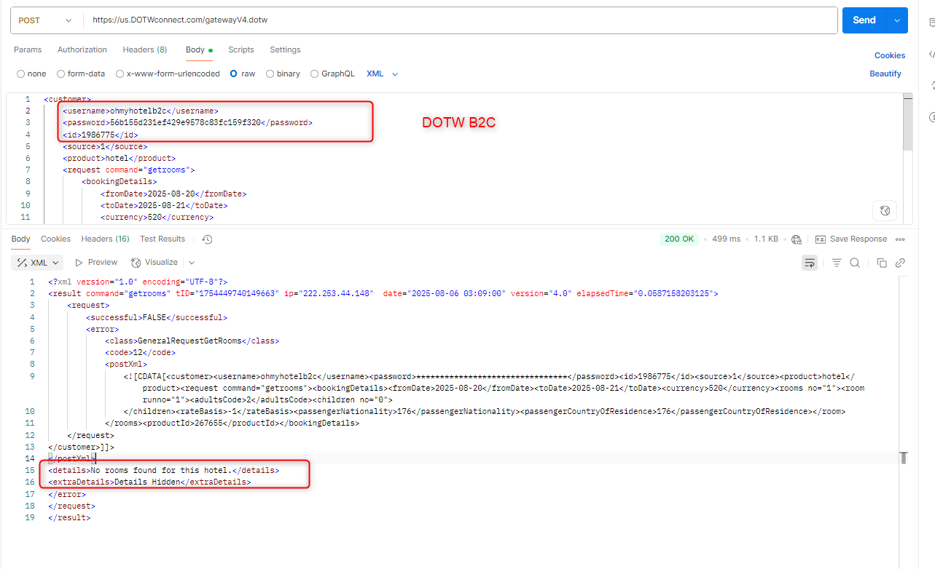Click the request URL input field
The width and height of the screenshot is (935, 569).
461,20
